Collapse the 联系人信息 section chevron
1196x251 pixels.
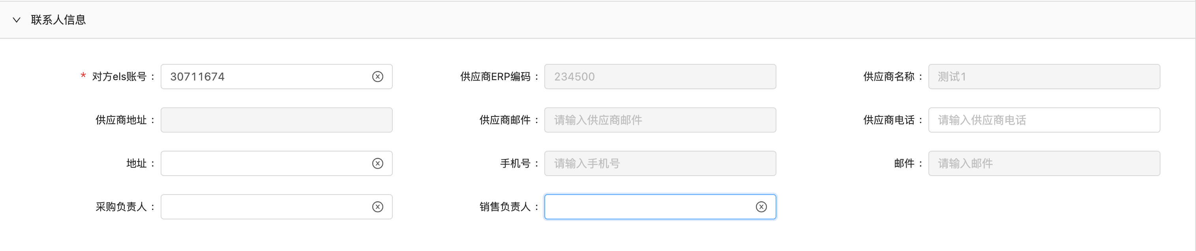pos(17,20)
